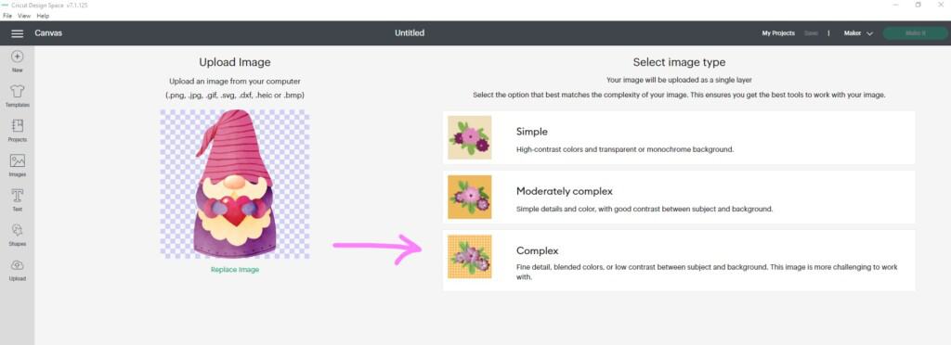The height and width of the screenshot is (345, 951).
Task: Open the File menu
Action: pos(7,16)
